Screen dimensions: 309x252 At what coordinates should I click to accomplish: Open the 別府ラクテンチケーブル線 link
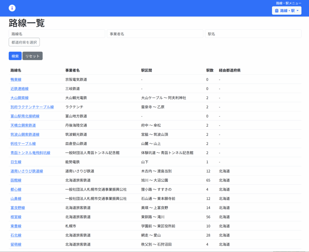(32, 107)
